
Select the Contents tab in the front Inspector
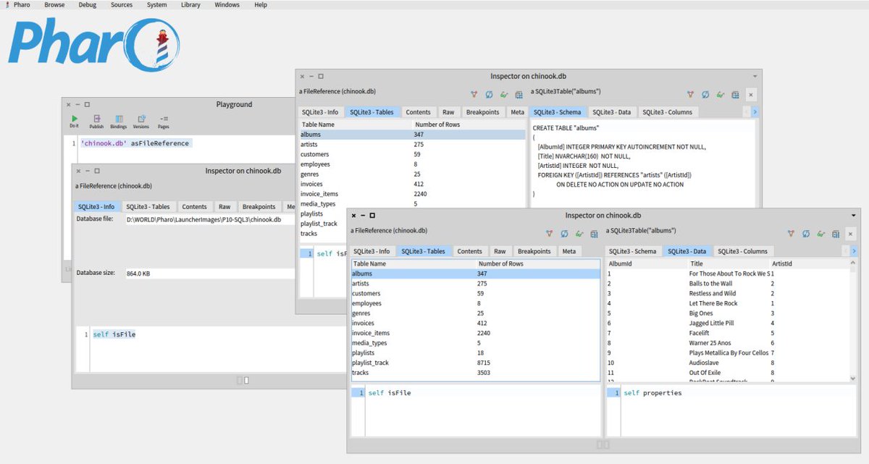click(x=470, y=251)
